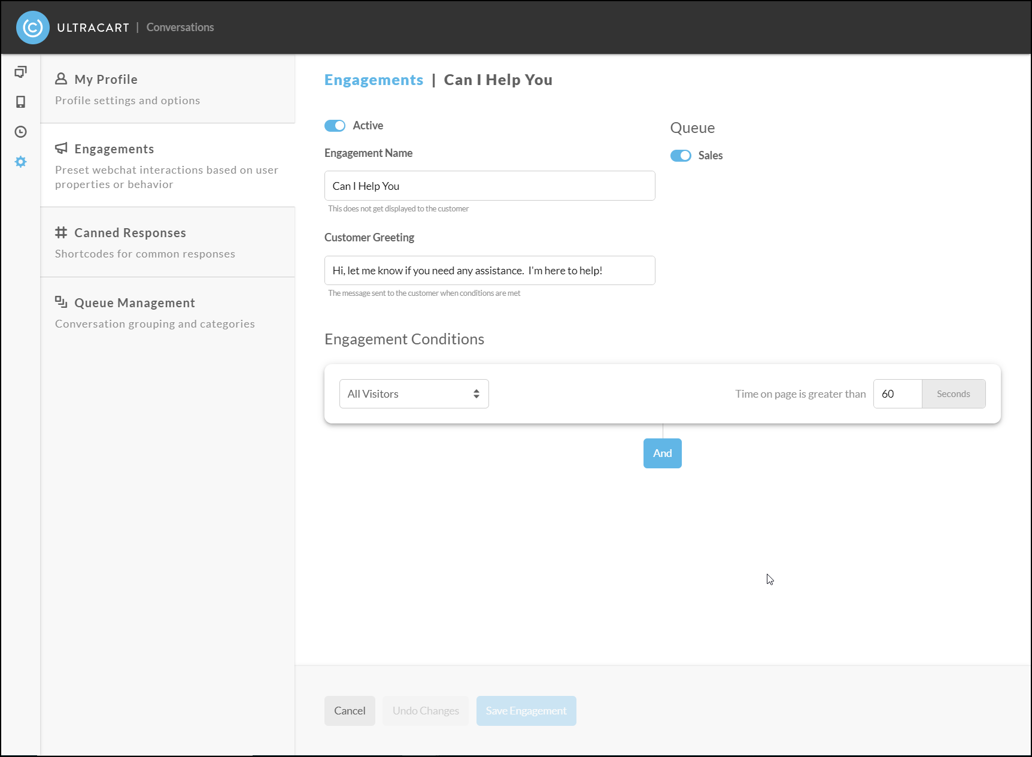Select the settings gear icon
Screen dimensions: 1032x757
[x=20, y=162]
